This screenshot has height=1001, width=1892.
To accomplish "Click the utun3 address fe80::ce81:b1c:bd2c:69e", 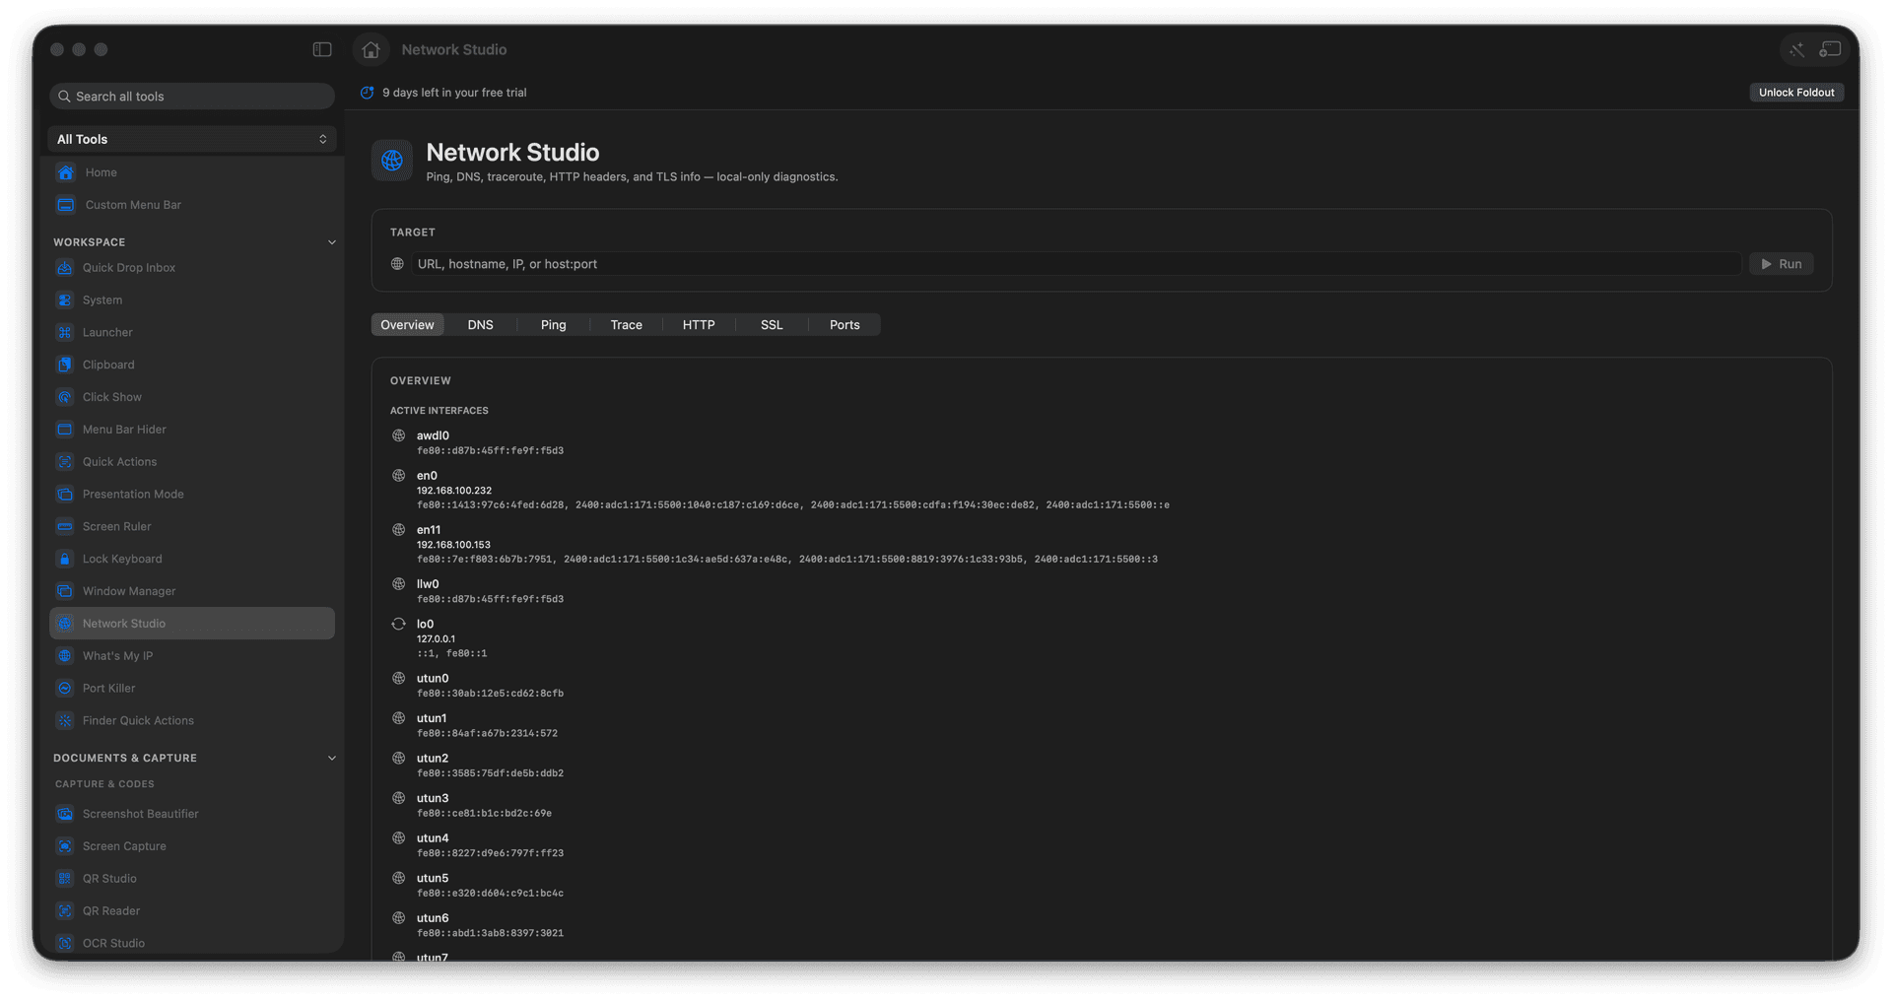I will 484,814.
